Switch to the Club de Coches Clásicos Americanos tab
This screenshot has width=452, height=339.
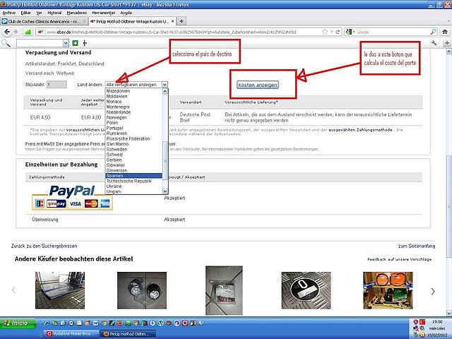[43, 21]
